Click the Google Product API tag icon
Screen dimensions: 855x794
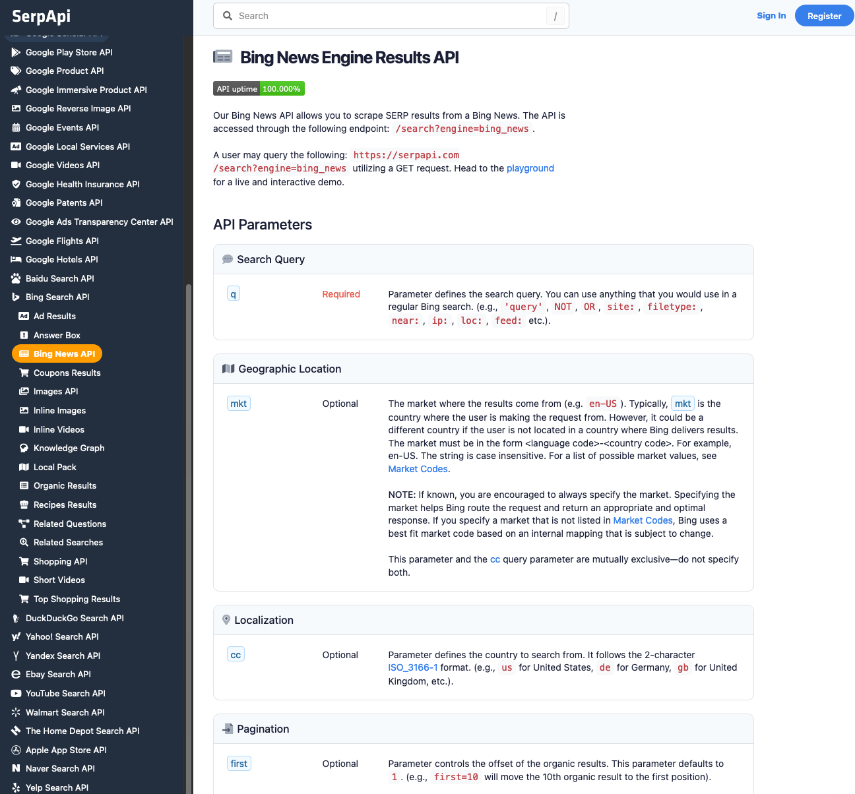[16, 71]
